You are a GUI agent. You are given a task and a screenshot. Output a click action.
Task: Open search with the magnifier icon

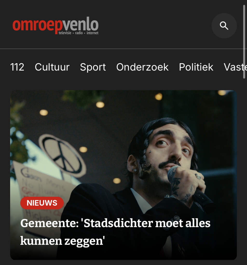[224, 26]
